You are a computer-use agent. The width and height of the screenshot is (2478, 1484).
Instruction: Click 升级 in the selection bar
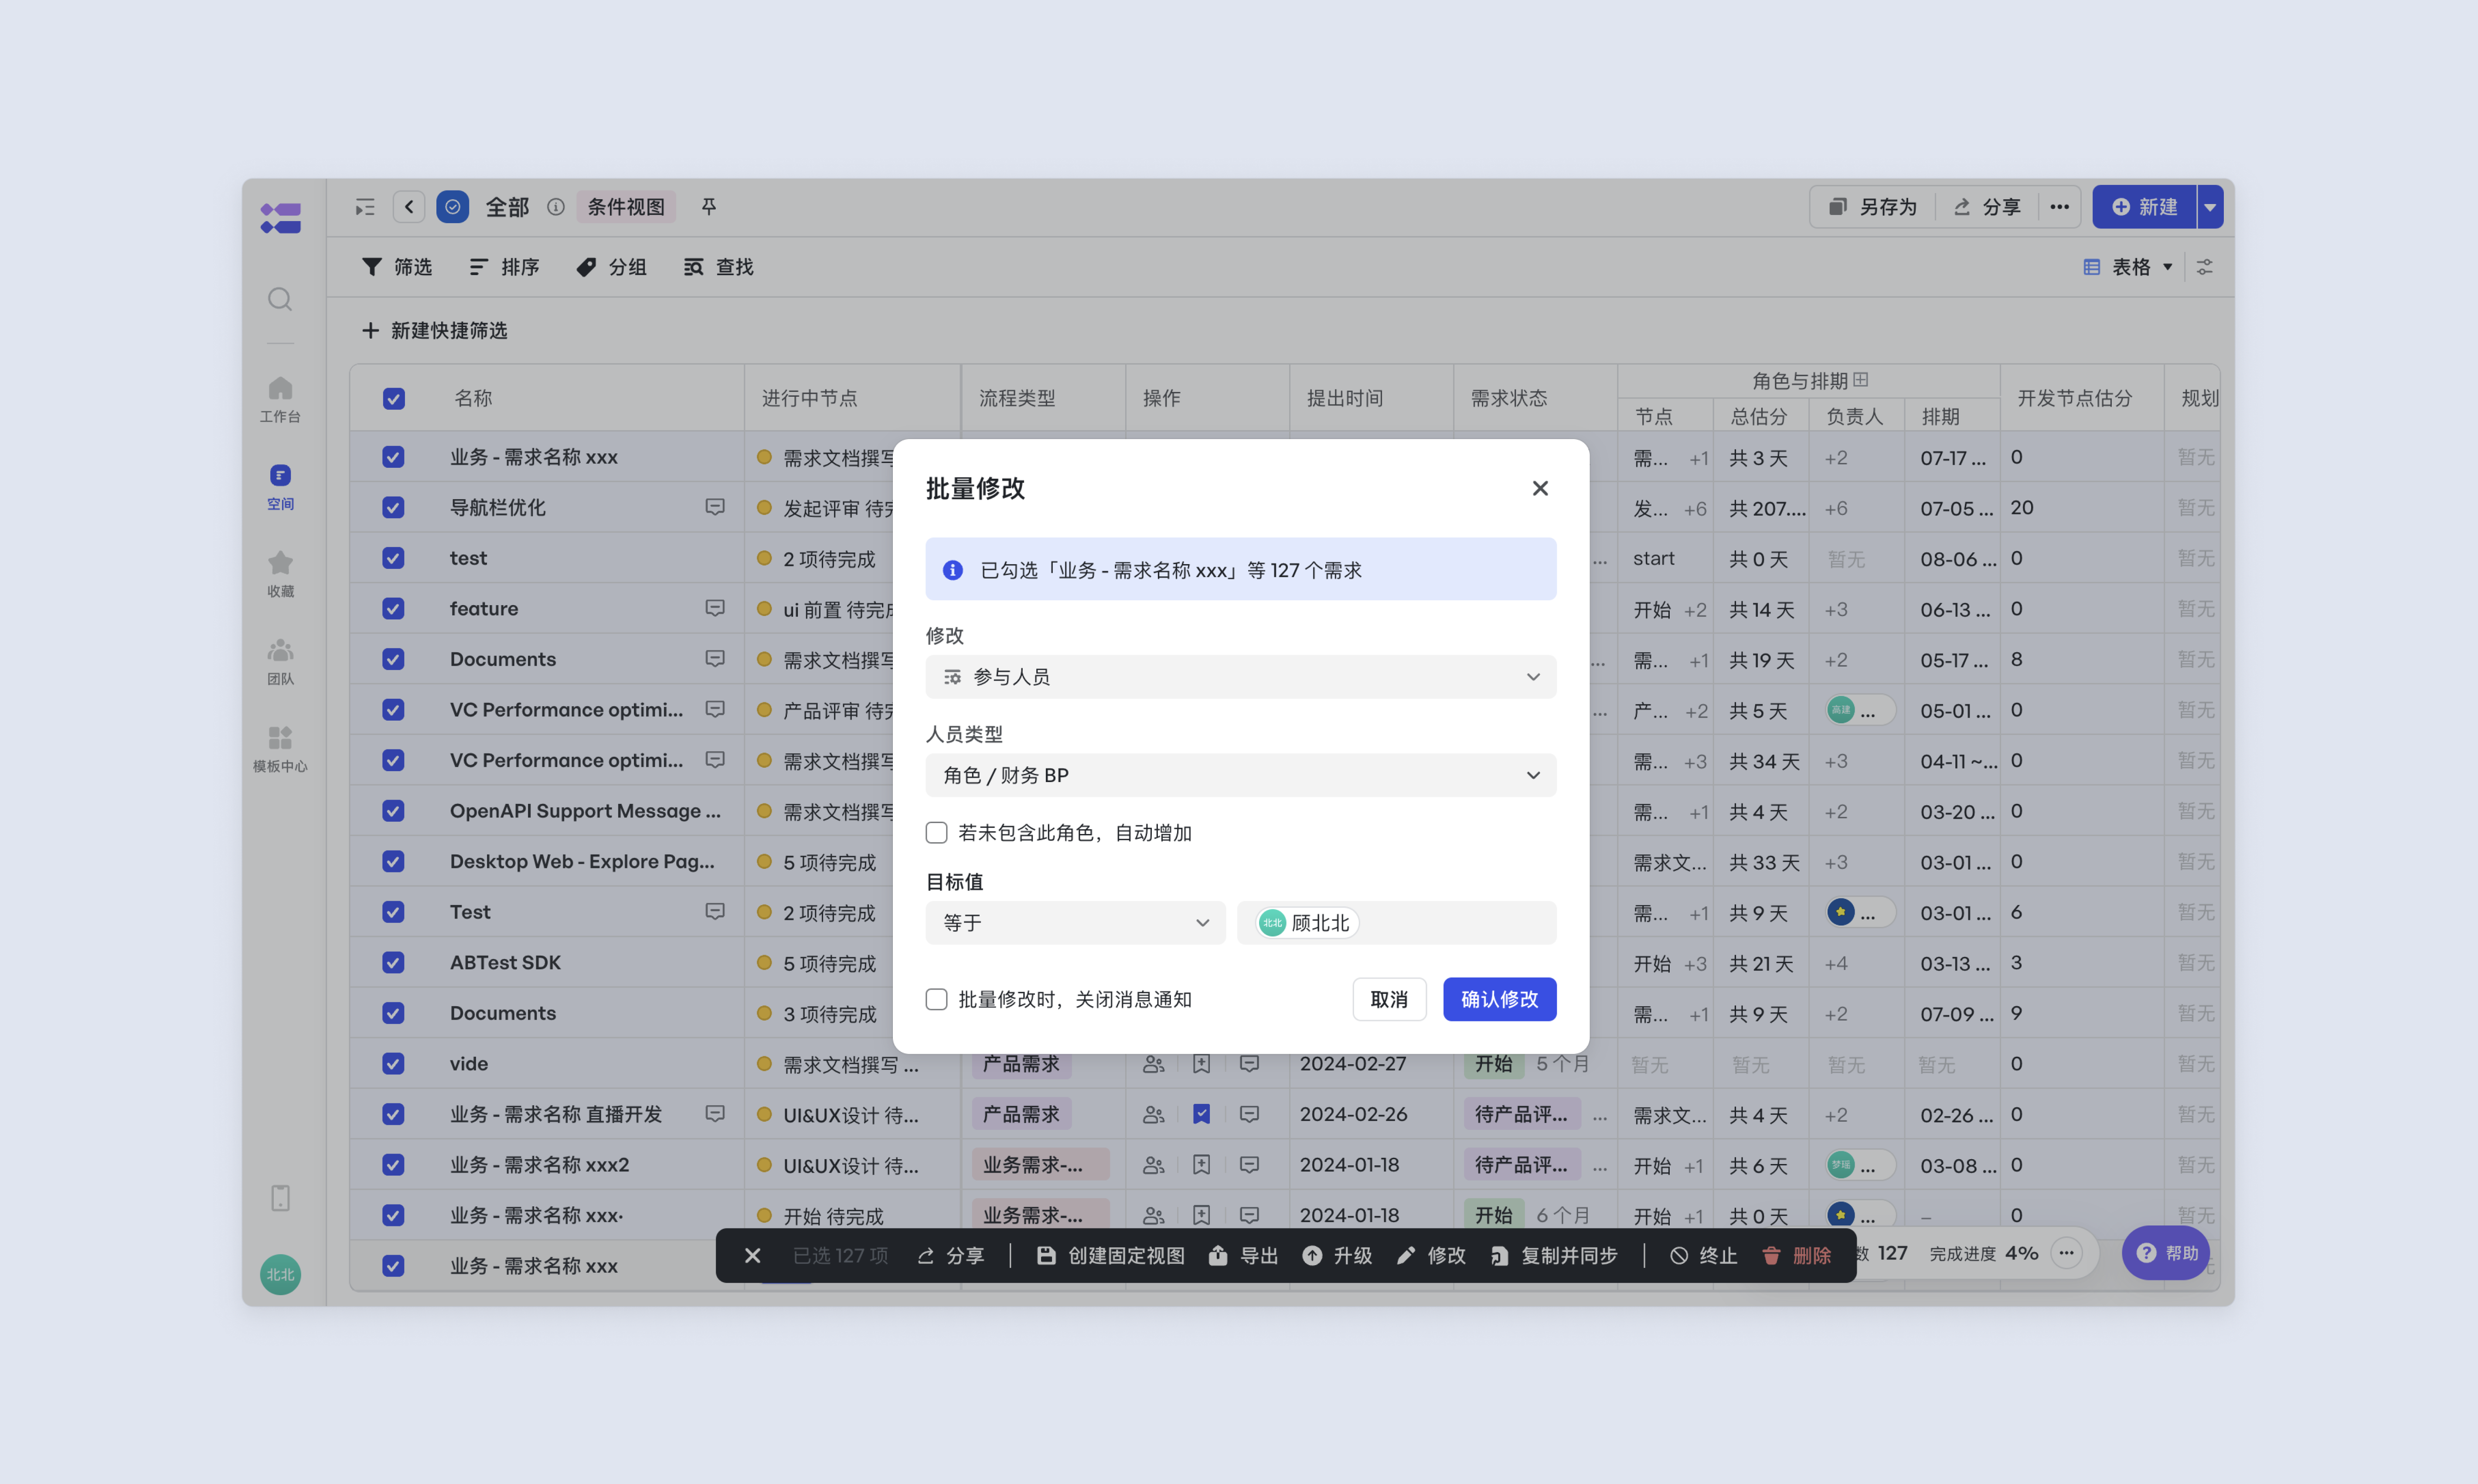(x=1338, y=1255)
